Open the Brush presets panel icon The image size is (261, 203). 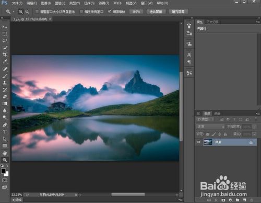(x=189, y=33)
